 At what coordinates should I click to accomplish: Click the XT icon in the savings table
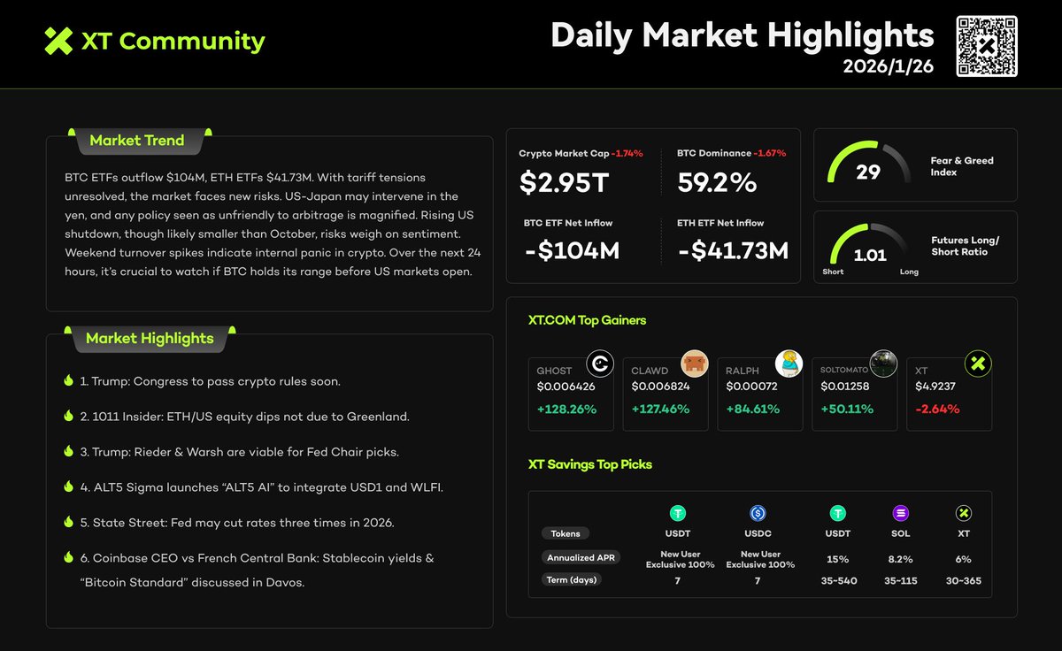click(964, 512)
